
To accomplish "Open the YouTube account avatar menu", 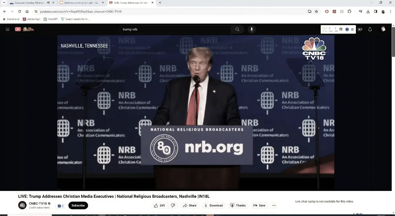I will (x=383, y=29).
